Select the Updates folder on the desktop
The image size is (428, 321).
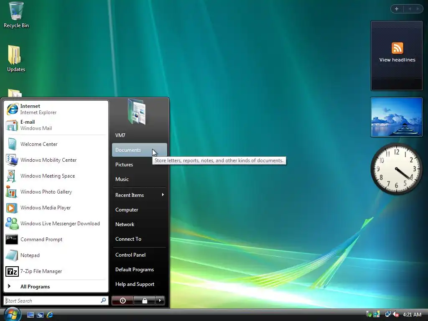pos(16,59)
